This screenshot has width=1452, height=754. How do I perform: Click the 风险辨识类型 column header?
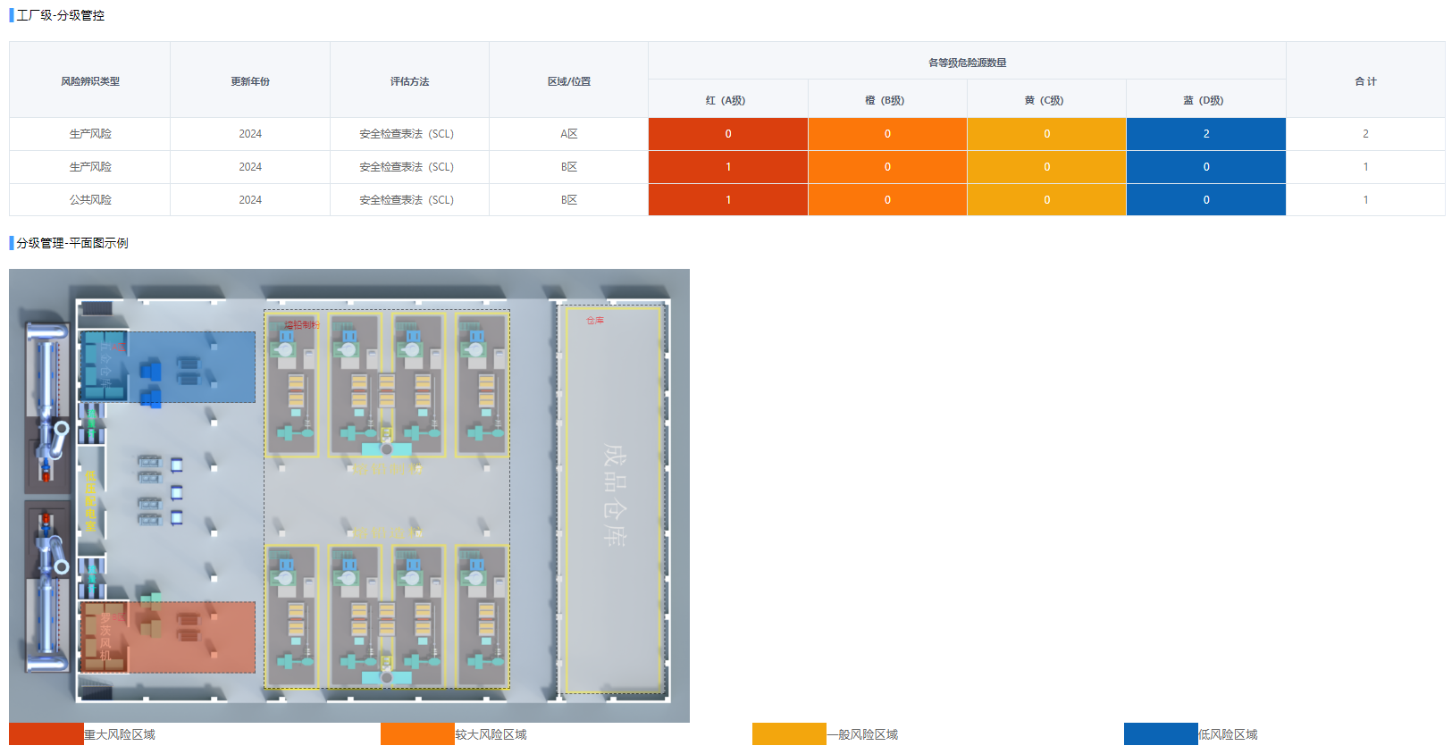point(89,81)
